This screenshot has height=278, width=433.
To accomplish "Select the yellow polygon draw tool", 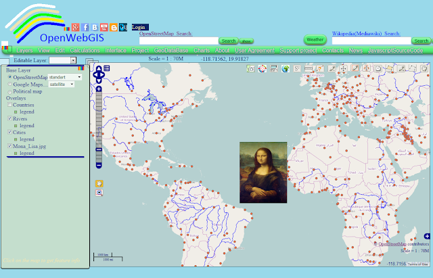I will 390,68.
